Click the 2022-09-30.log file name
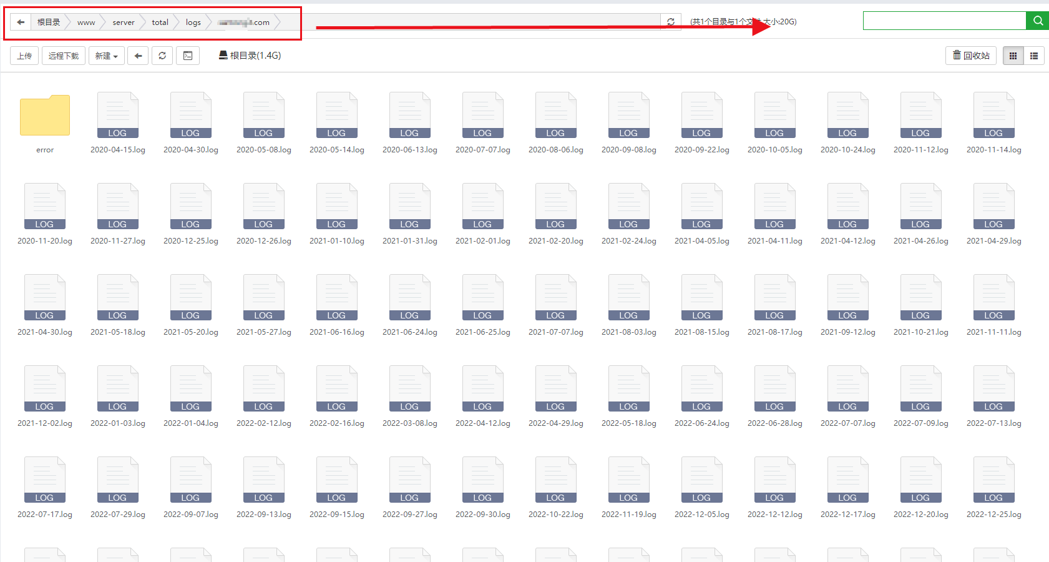 click(x=483, y=515)
